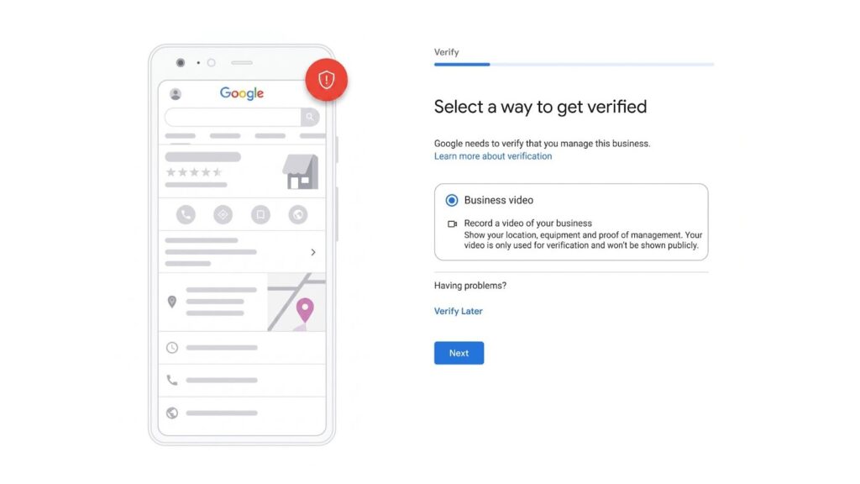Click the Google logo in phone mockup
This screenshot has height=484, width=860.
[242, 93]
